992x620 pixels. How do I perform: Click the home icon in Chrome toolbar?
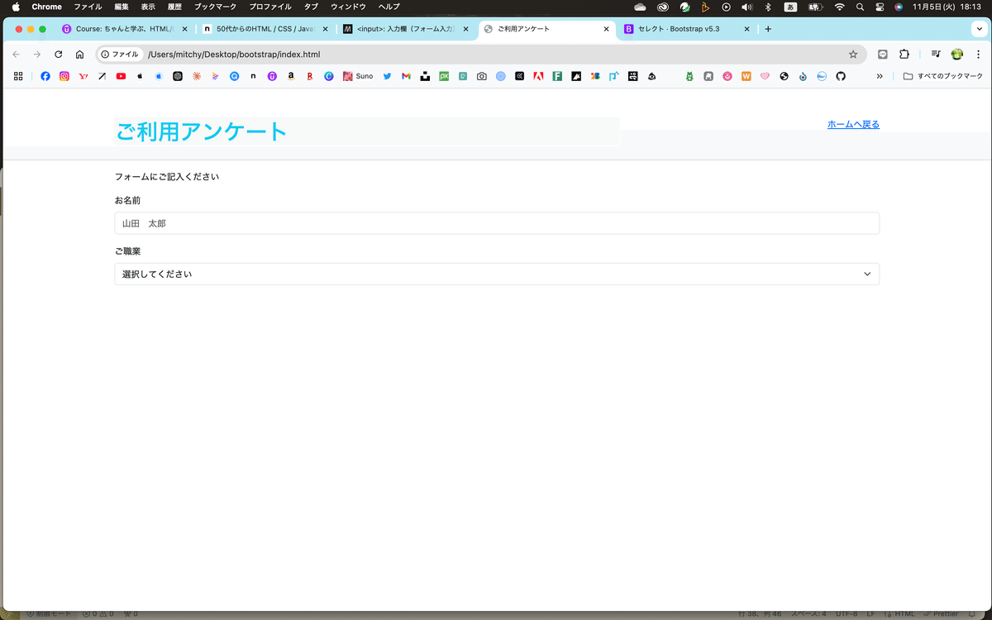point(79,54)
